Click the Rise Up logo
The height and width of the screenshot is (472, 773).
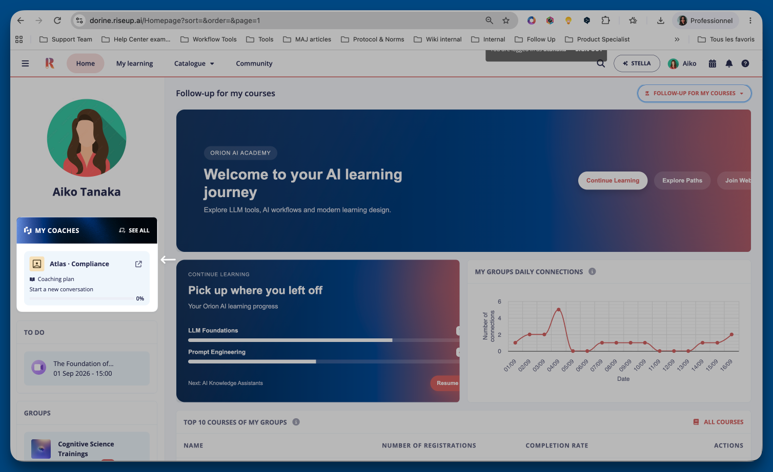(50, 63)
